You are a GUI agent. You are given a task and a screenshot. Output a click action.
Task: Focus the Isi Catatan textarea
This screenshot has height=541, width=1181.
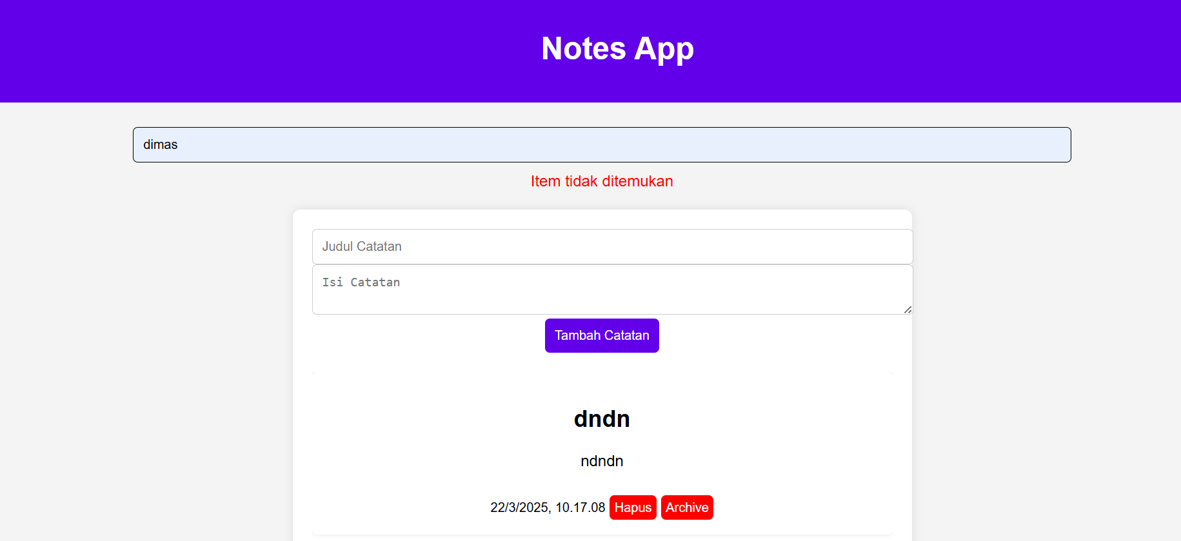(x=612, y=290)
